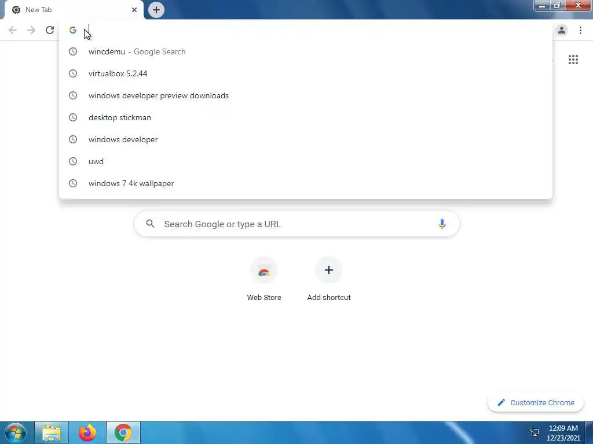Open File Explorer from the taskbar
The image size is (593, 444).
(x=52, y=432)
